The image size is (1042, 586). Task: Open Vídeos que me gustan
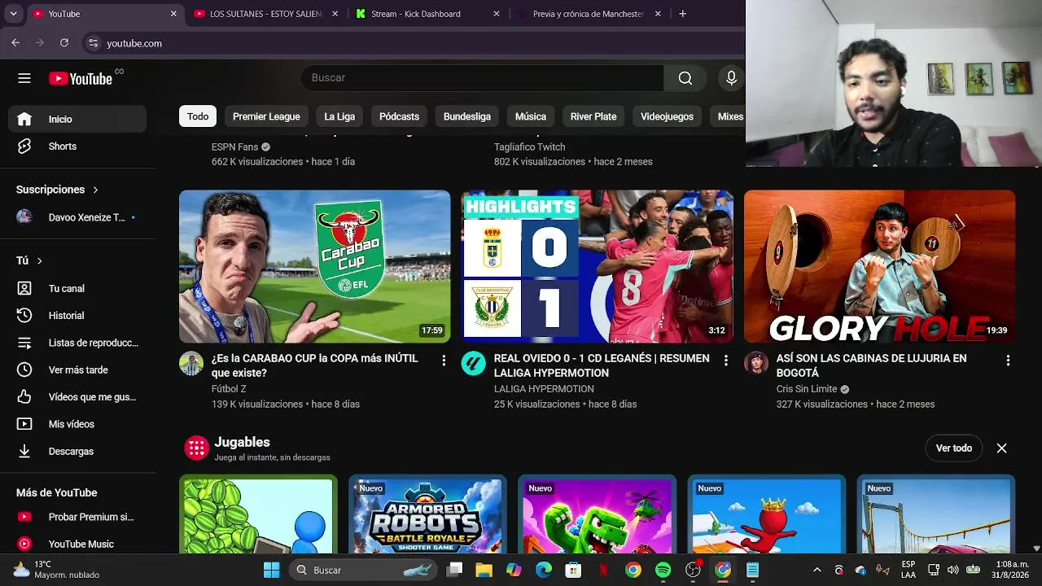point(78,396)
